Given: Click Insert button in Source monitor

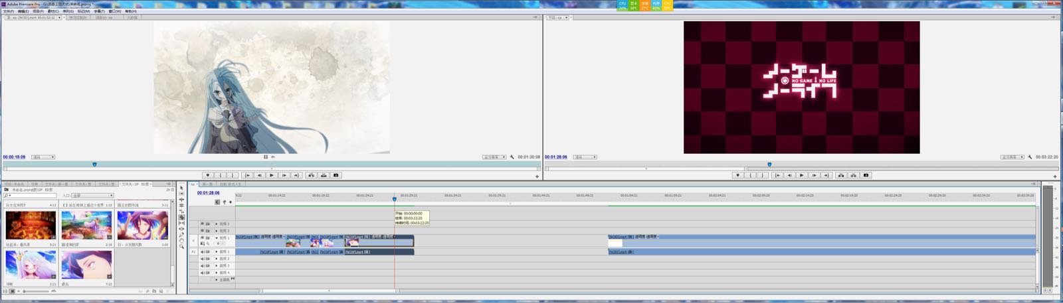Looking at the screenshot, I should tap(311, 175).
